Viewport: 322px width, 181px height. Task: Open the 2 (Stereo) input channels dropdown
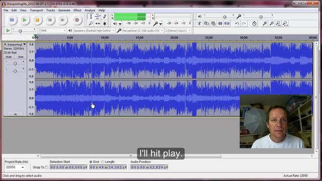click(x=178, y=31)
